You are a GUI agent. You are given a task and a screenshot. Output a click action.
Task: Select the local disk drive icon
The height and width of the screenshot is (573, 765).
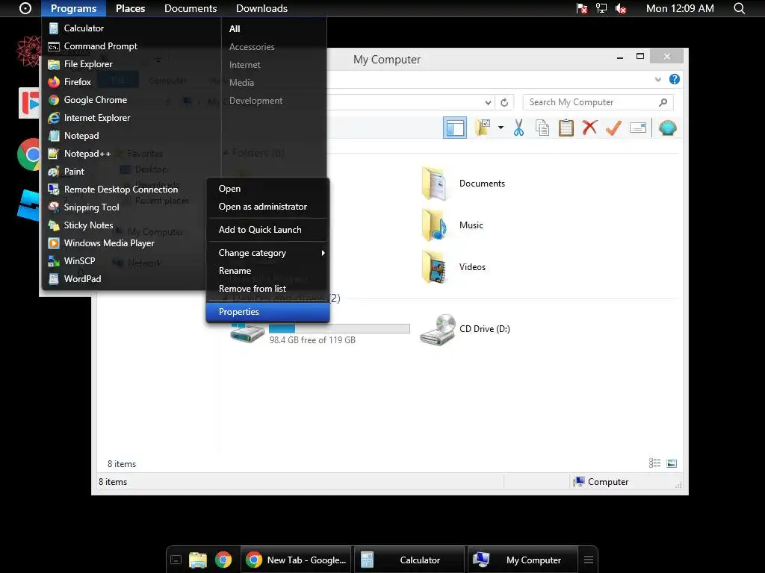pyautogui.click(x=247, y=334)
